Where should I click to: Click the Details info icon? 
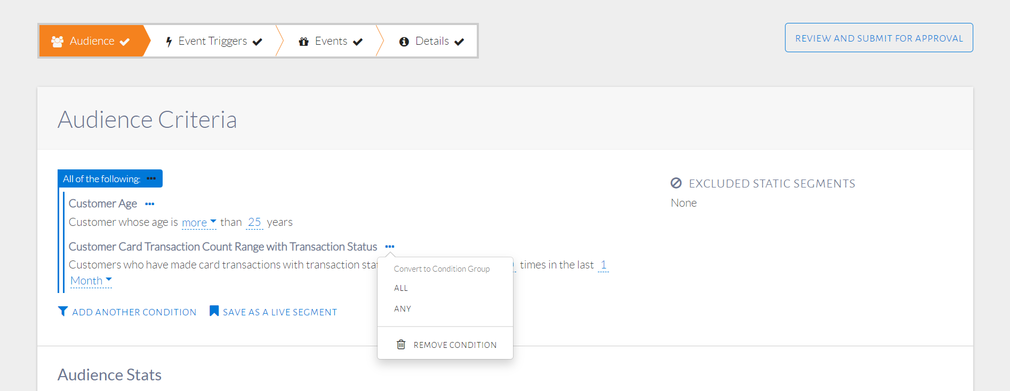404,42
